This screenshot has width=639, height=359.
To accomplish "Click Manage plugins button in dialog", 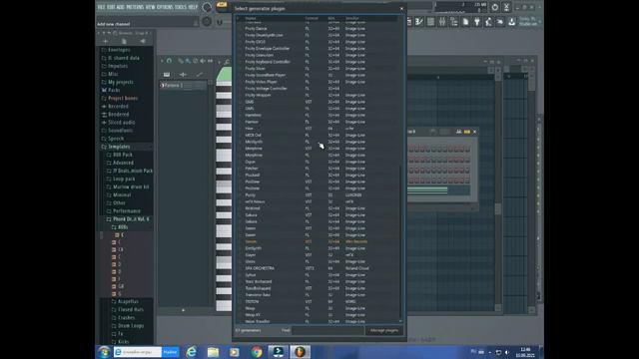I will (383, 330).
